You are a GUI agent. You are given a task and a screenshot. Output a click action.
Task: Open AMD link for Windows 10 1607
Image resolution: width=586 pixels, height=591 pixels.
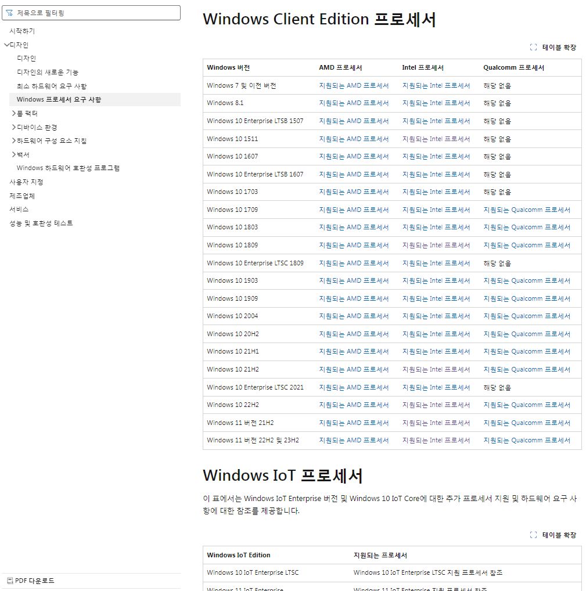pos(354,156)
